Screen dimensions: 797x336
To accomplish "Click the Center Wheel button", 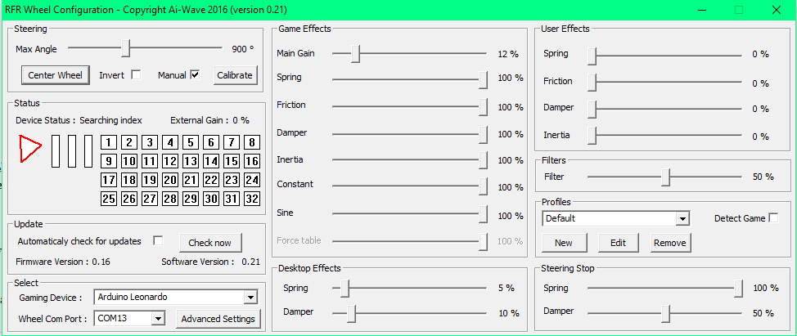I will [56, 75].
